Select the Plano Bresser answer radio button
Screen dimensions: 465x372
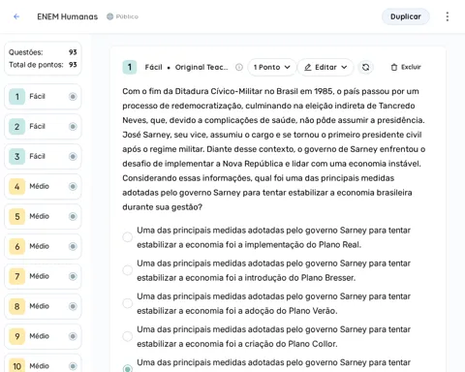click(128, 270)
